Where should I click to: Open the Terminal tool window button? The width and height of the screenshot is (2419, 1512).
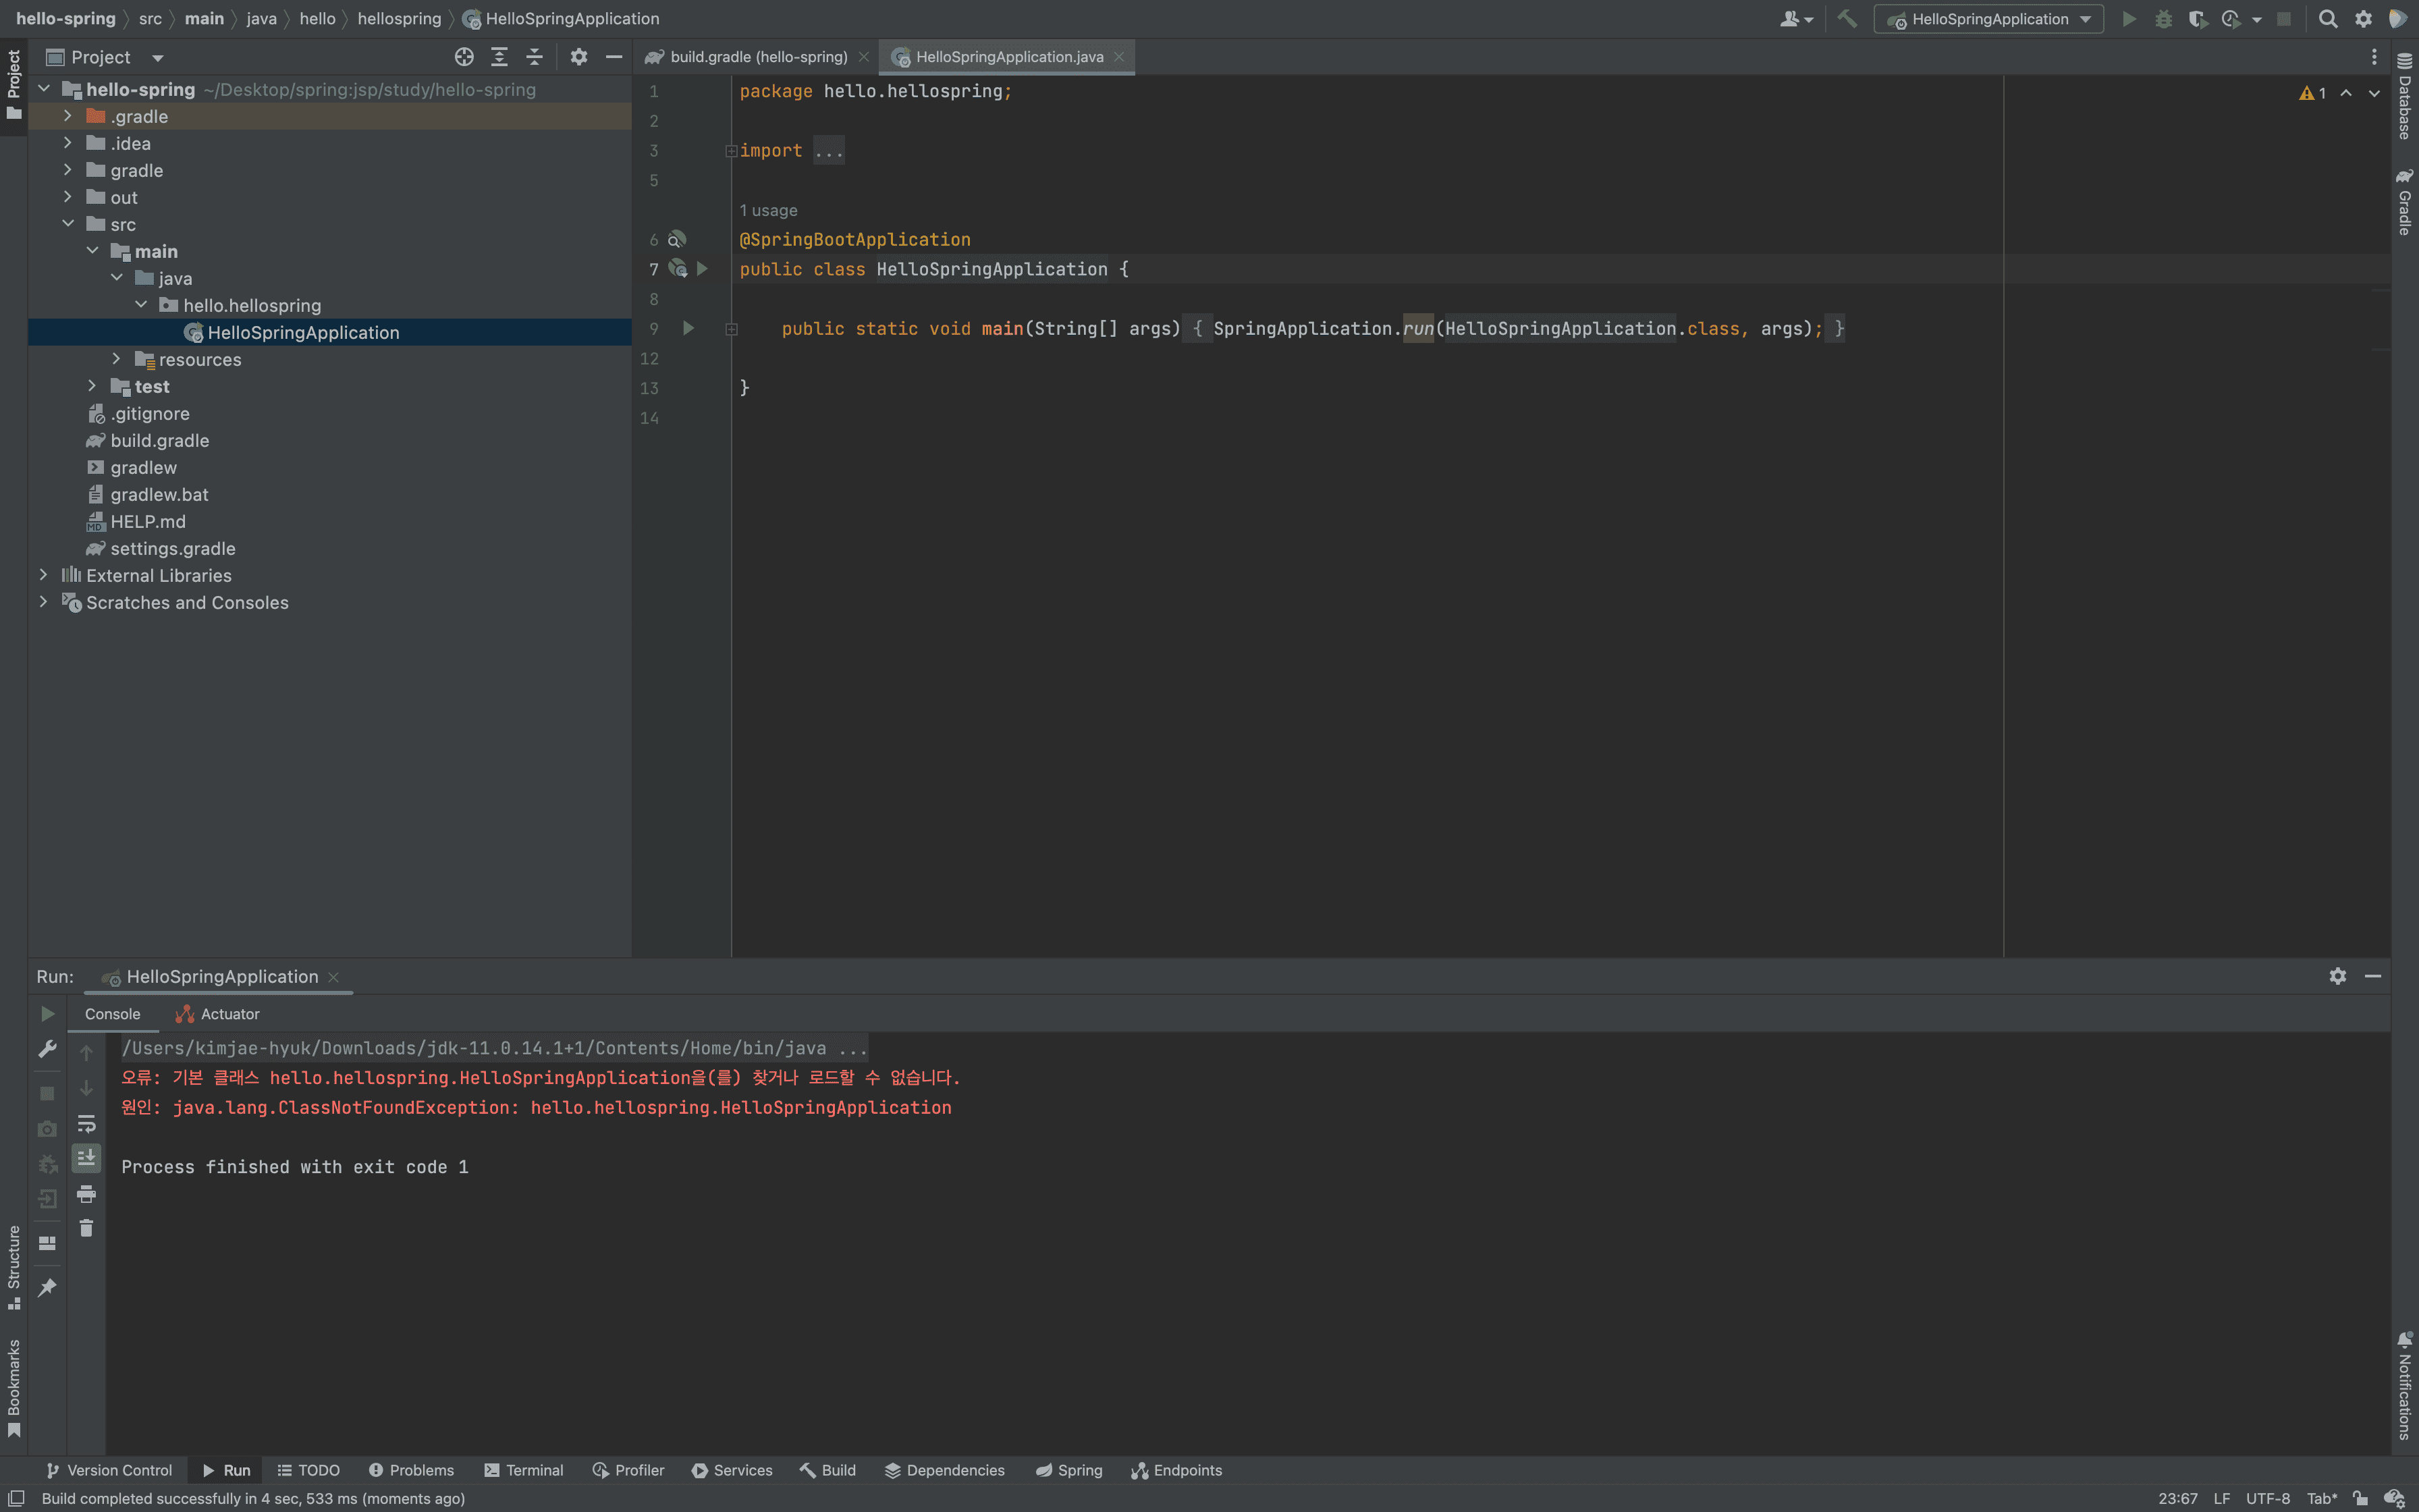[524, 1470]
